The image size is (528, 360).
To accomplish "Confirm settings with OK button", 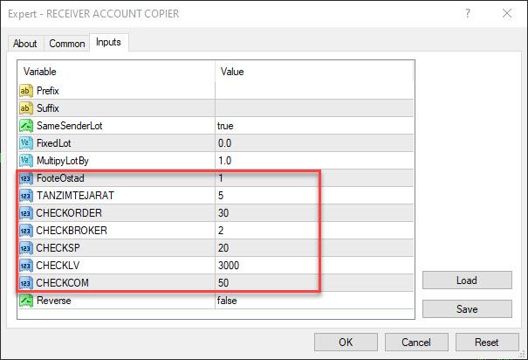I will tap(346, 343).
